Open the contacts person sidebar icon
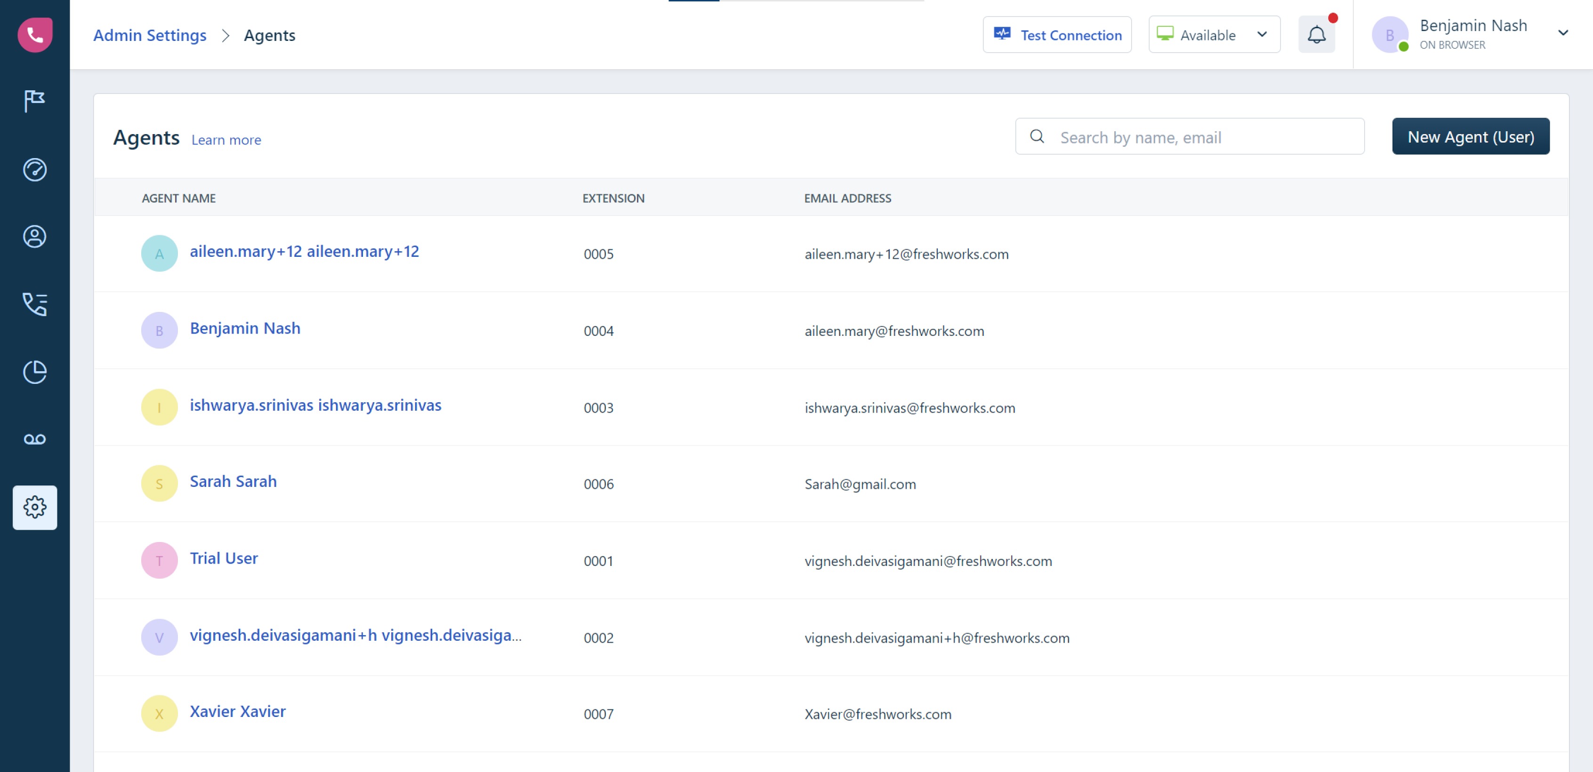Screen dimensions: 1593x772 click(x=35, y=237)
